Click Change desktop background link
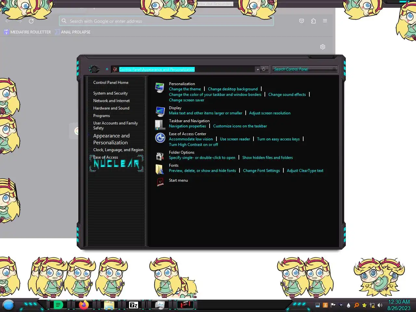The image size is (416, 312). (233, 89)
